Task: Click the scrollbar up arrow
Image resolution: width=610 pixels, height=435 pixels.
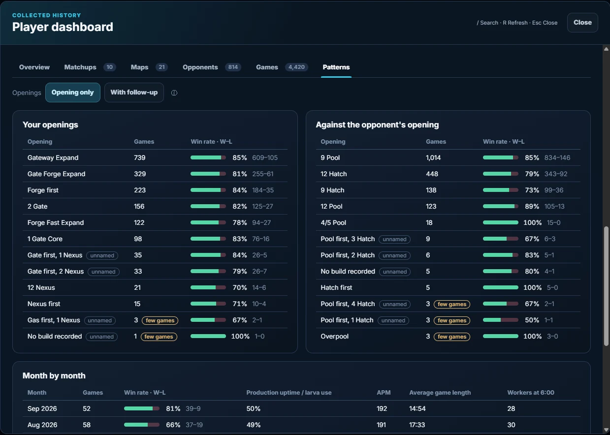Action: click(606, 49)
